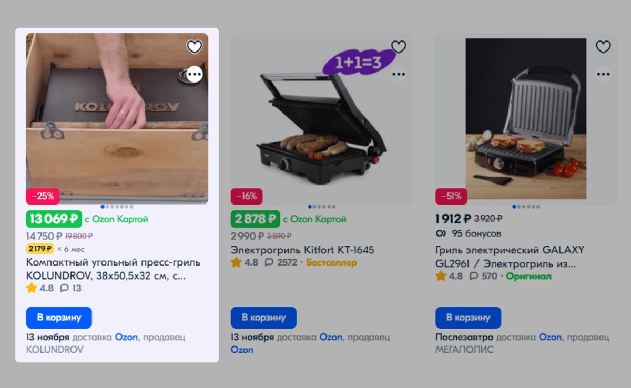This screenshot has width=631, height=388.
Task: Open Электрогриль Kitfort KT-1645 product link
Action: pos(302,250)
